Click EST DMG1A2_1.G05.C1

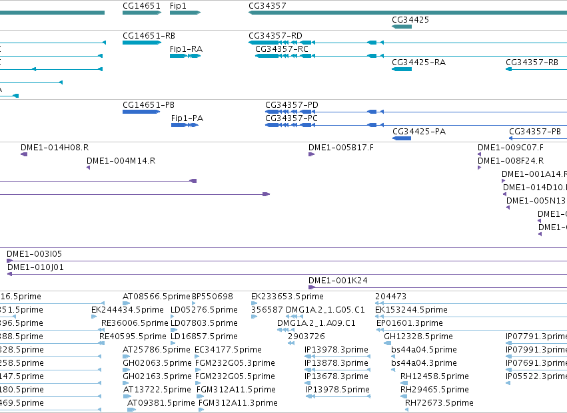[x=325, y=310]
